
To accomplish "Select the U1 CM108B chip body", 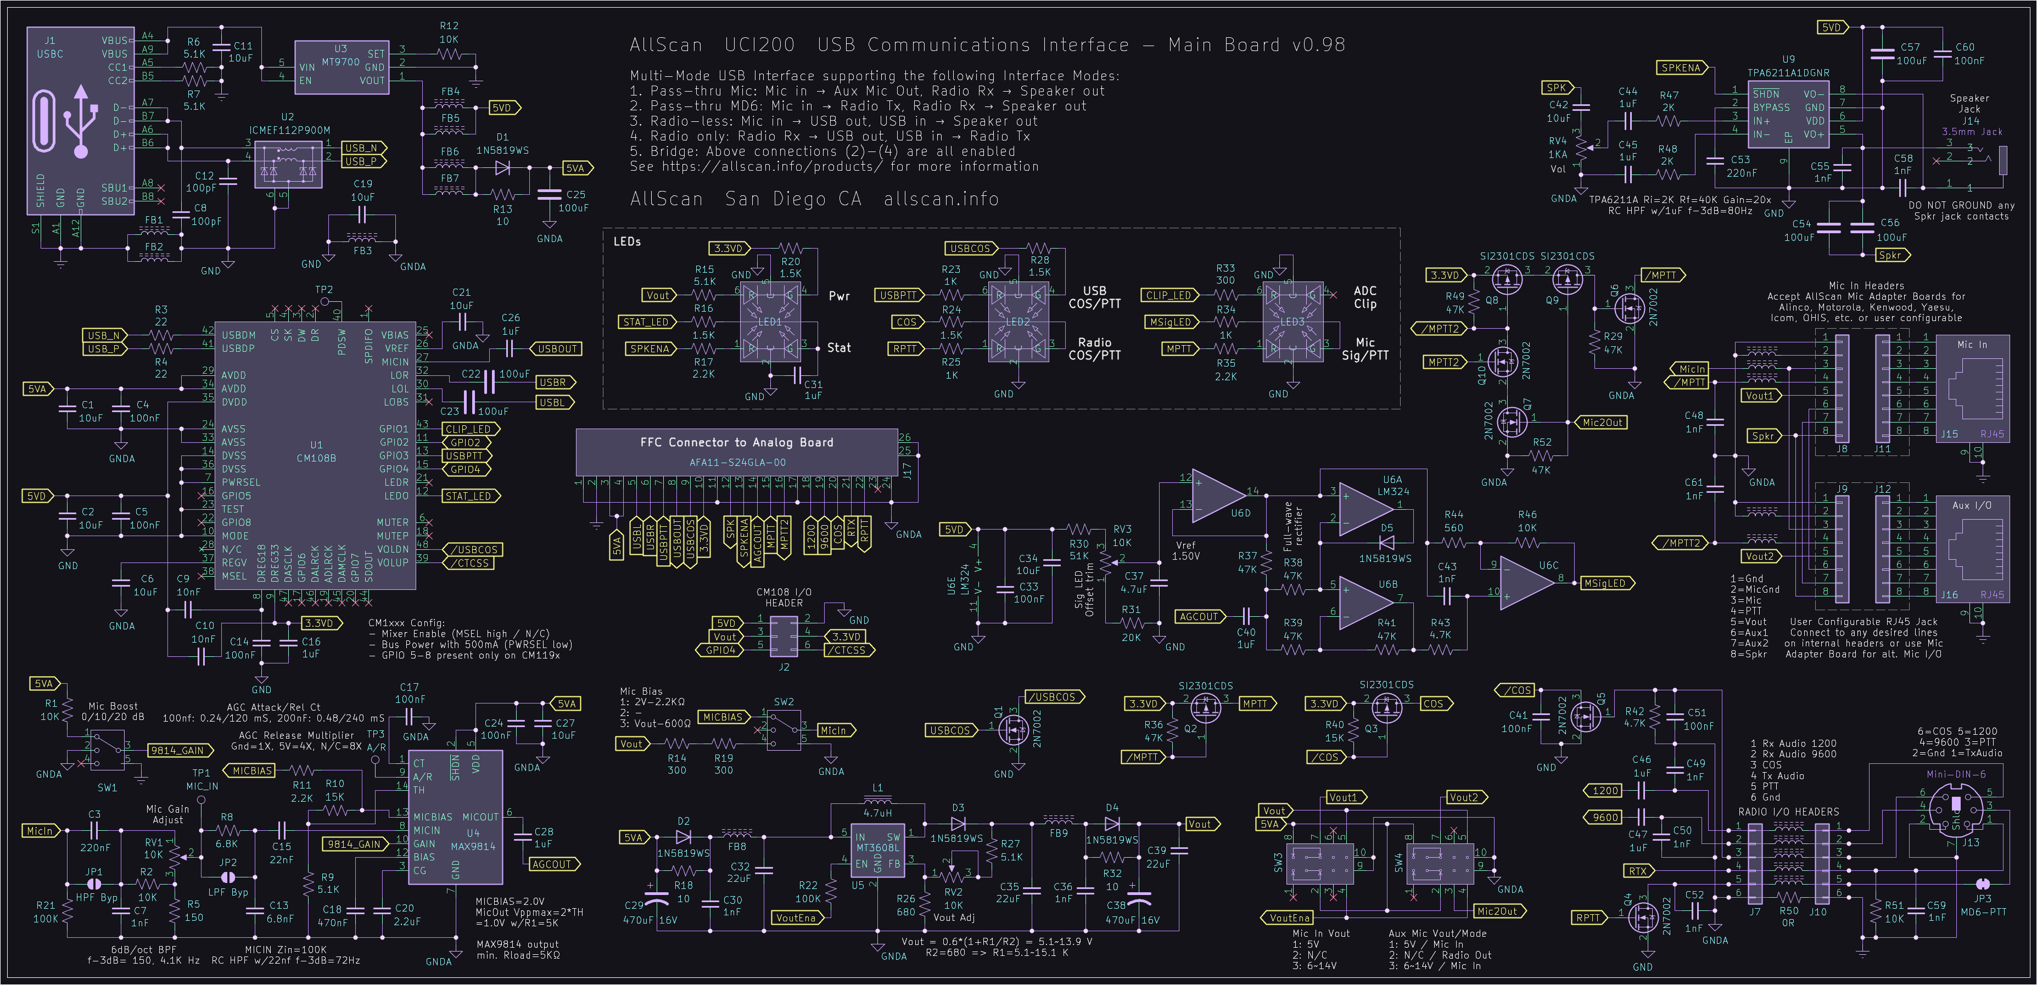I will point(316,457).
